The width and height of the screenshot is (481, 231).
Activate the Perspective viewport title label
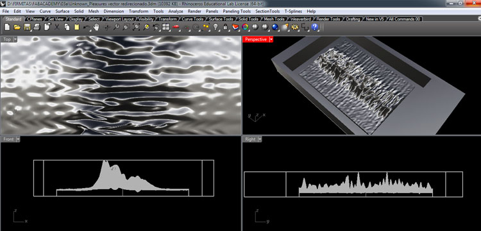tap(256, 39)
